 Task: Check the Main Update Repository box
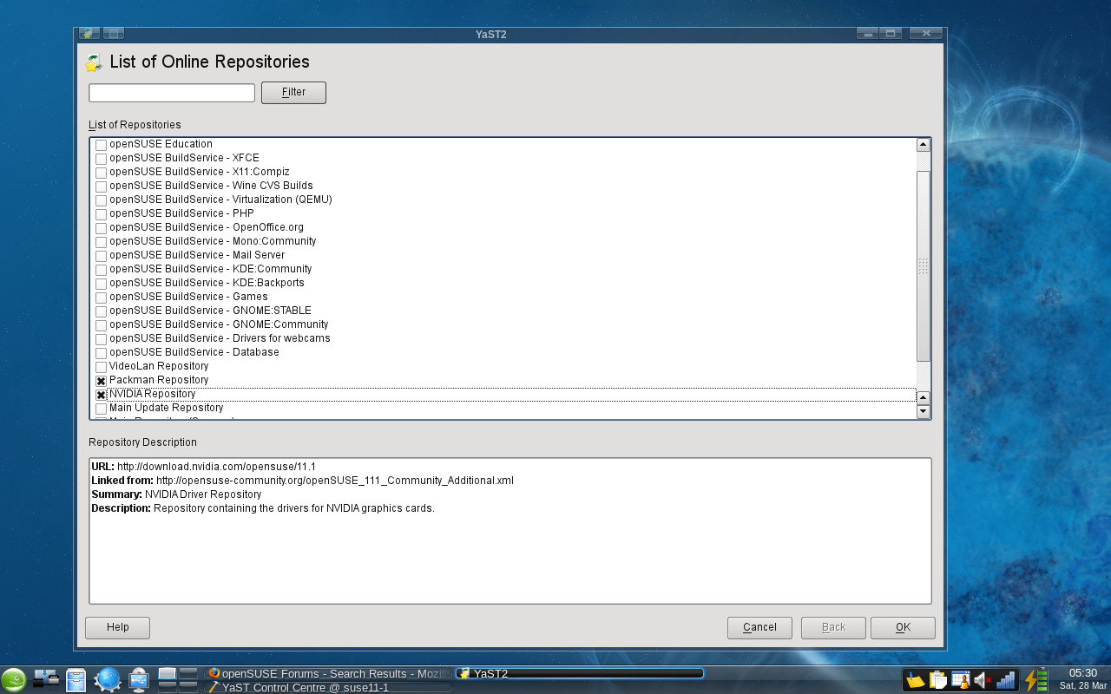click(x=102, y=409)
